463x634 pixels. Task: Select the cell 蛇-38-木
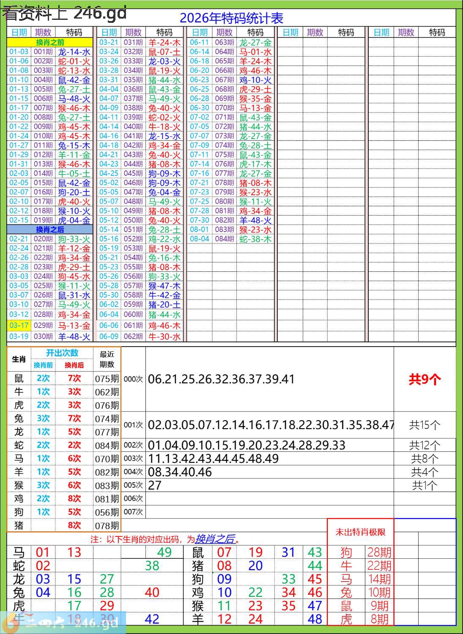coord(255,239)
